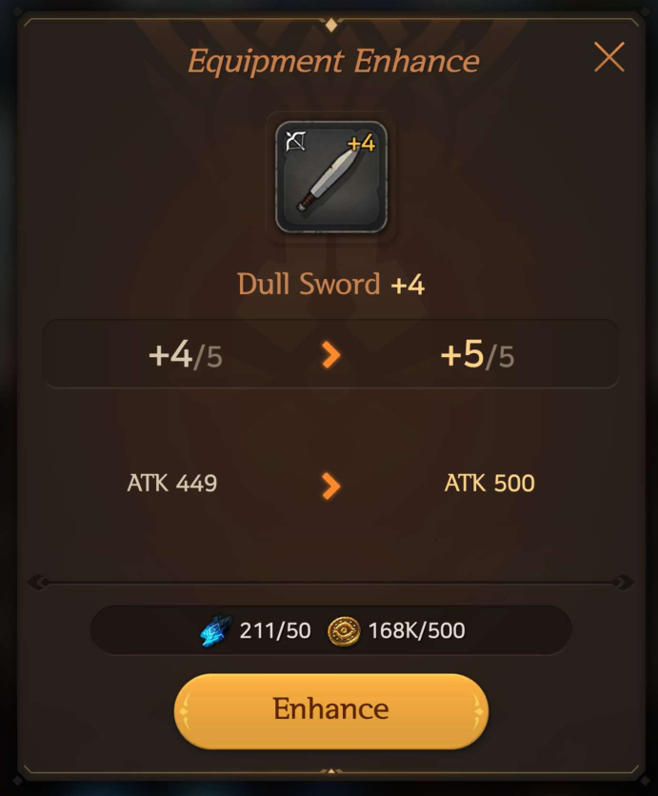Click the orange arrow between ATK values
Image resolution: width=658 pixels, height=796 pixels.
point(331,486)
